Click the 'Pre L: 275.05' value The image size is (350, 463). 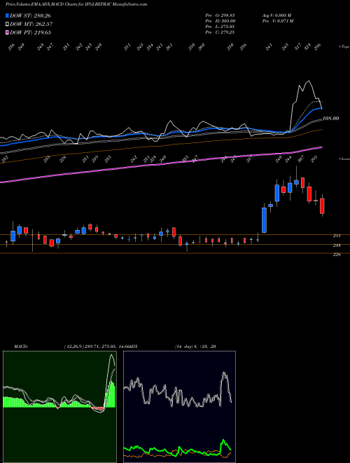coord(220,27)
